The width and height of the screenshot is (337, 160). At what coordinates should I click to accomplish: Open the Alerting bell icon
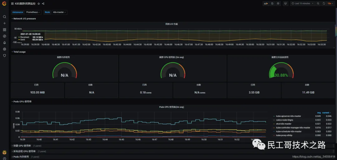4,43
